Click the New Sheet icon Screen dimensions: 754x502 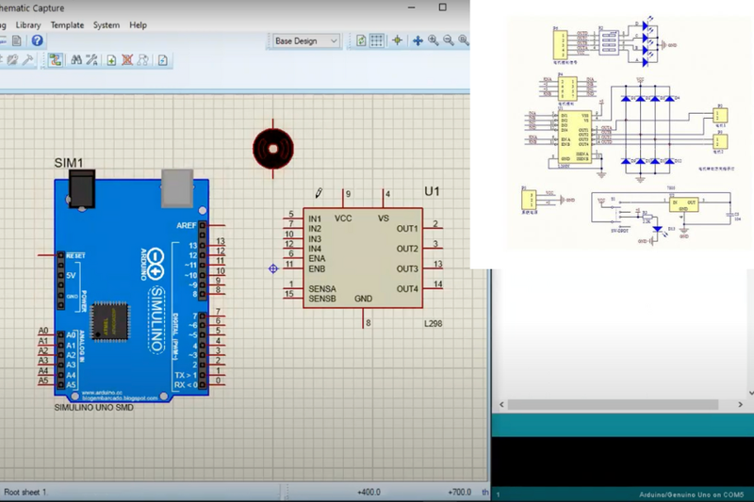pos(111,60)
